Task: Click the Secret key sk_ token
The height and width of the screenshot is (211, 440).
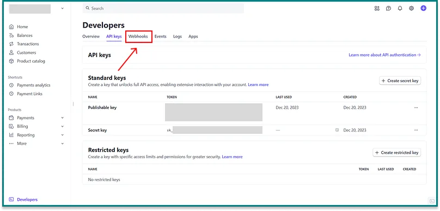Action: click(170, 131)
